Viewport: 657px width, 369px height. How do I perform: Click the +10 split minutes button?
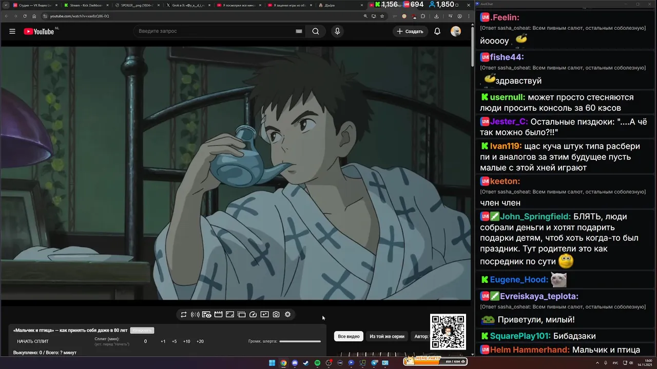point(187,341)
